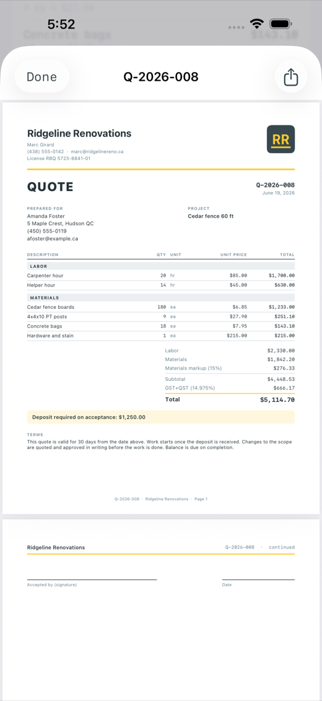Select grand total $5,114.70
The width and height of the screenshot is (322, 701).
click(x=277, y=400)
